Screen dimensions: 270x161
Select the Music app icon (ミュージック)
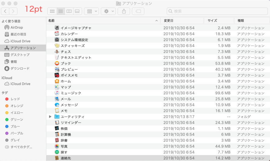click(57, 93)
